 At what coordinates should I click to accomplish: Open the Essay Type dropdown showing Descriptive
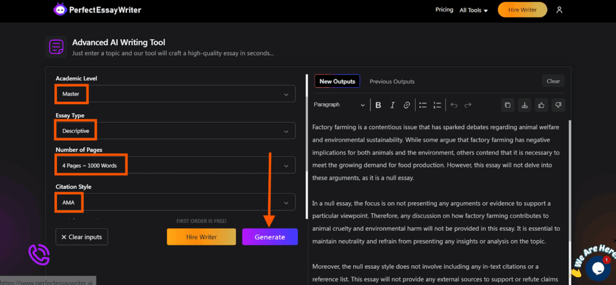pos(175,130)
